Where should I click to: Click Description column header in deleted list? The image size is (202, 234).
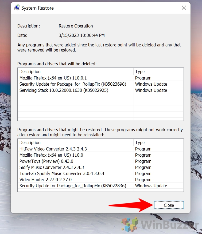tap(76, 72)
